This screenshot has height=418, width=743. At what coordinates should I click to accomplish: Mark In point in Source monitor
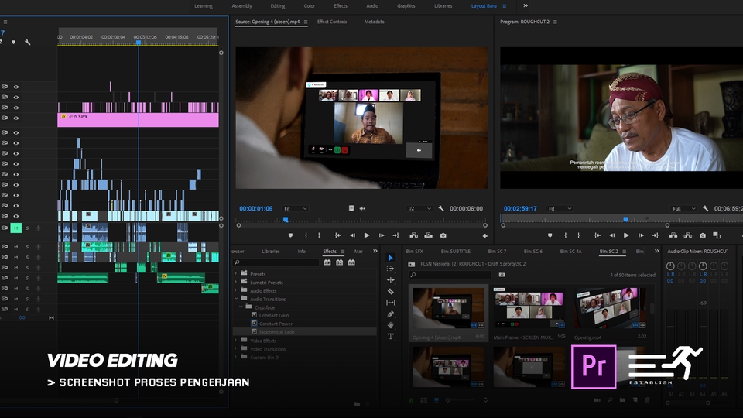click(x=306, y=235)
